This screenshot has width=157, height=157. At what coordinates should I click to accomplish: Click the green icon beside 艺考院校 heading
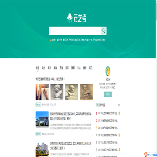(97, 105)
